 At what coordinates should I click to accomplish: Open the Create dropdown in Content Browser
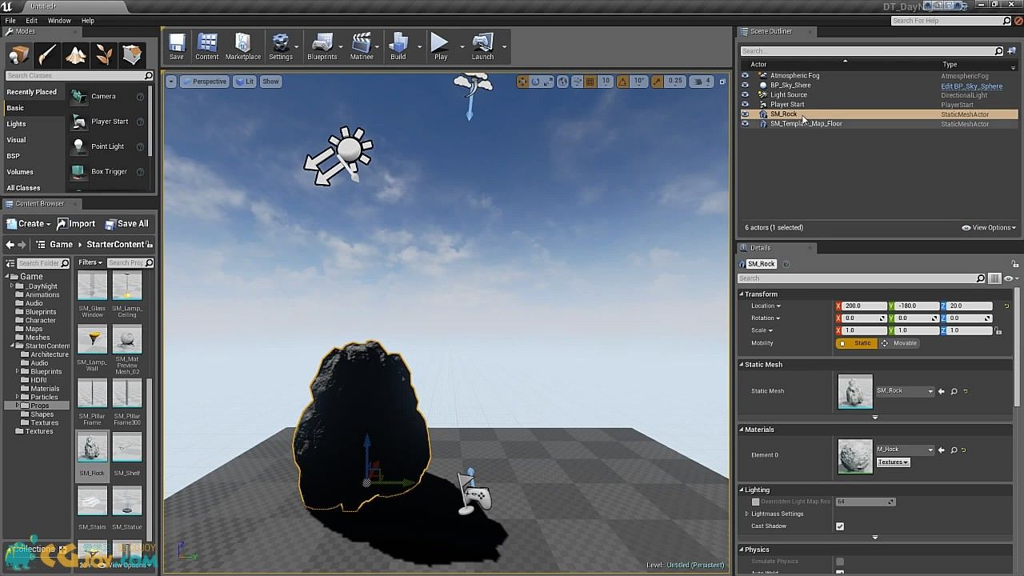tap(30, 224)
